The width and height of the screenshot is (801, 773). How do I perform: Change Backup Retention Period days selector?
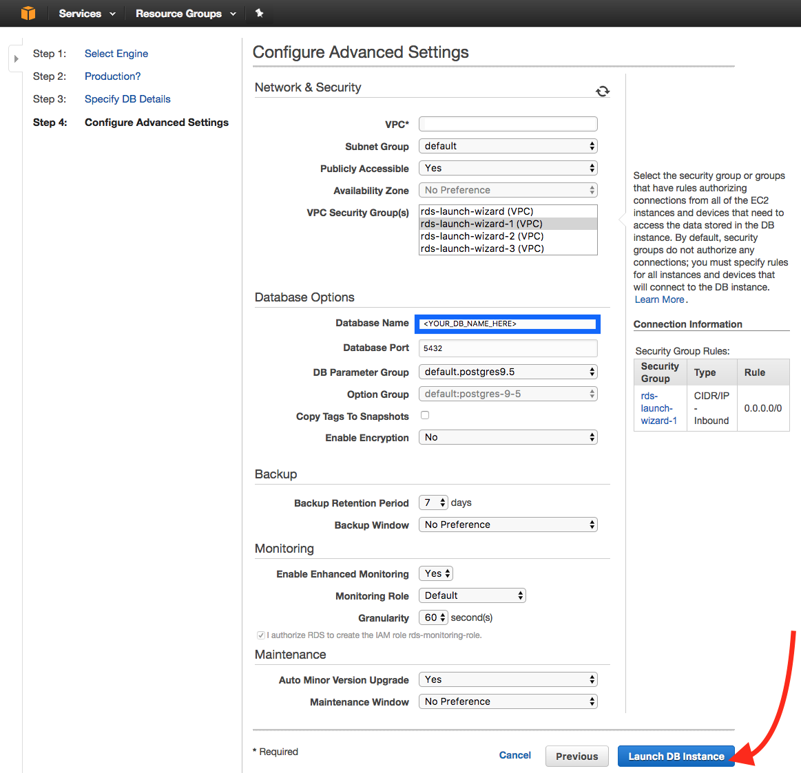coord(433,502)
